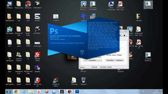Open the system tray clock showing 17:38
Screen dimensions: 168x94
coord(156,92)
